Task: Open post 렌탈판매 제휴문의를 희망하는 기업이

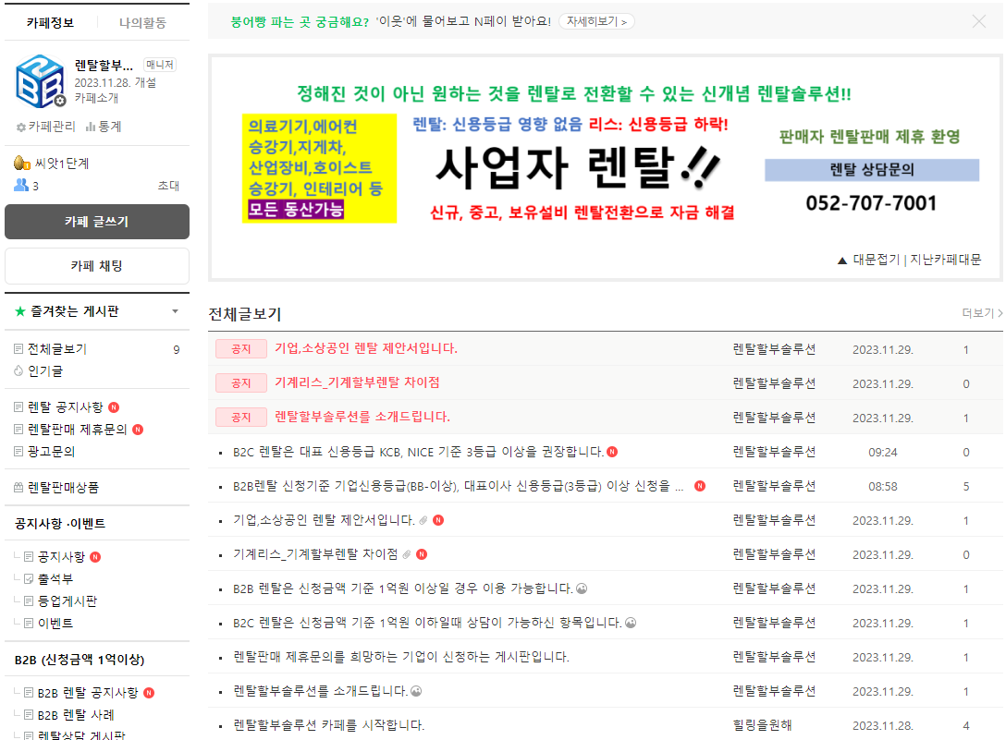Action: point(401,657)
